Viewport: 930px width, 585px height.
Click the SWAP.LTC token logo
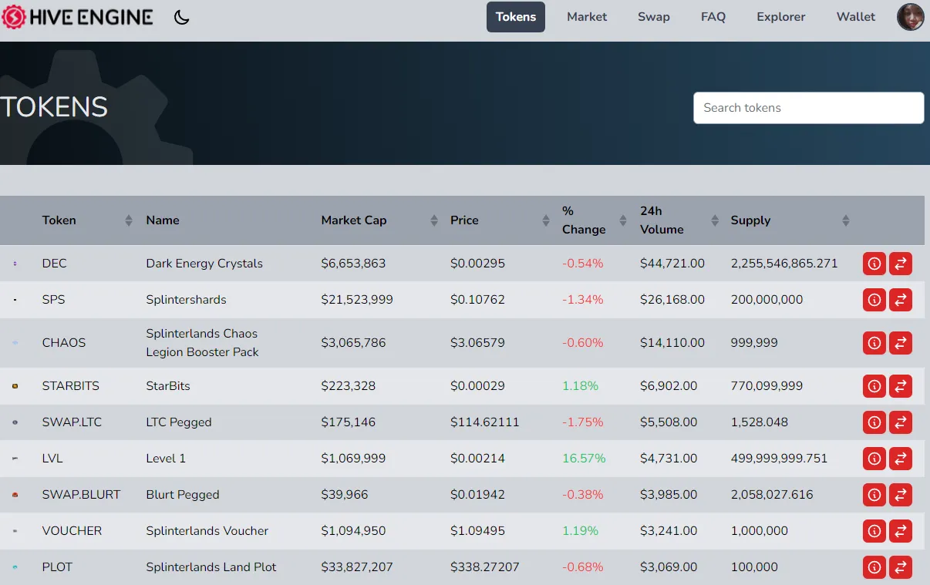[x=15, y=422]
